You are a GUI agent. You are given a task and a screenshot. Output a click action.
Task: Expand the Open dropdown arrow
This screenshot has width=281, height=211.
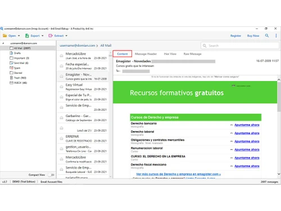19,35
